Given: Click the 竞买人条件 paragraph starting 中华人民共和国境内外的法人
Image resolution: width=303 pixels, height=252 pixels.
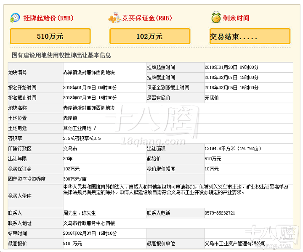Looking at the screenshot, I should (176, 190).
